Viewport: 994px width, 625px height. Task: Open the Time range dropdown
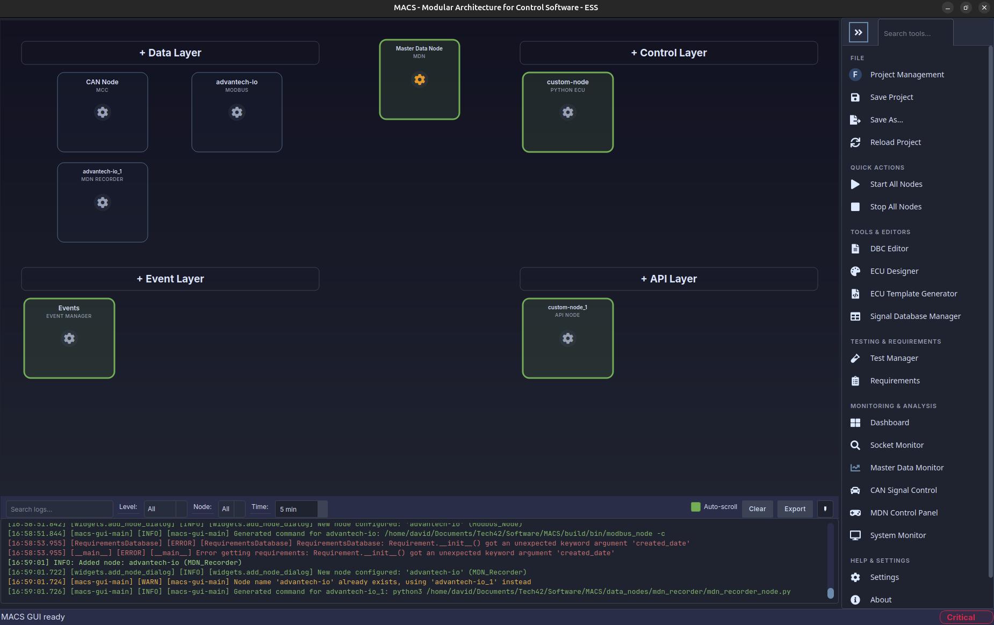tap(301, 508)
